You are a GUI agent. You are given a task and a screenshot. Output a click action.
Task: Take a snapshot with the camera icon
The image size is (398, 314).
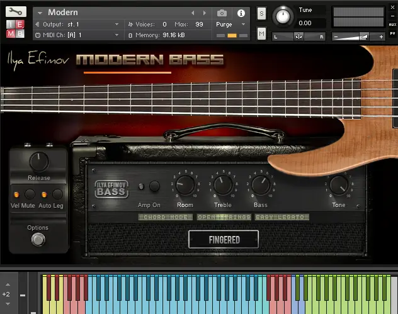tap(222, 13)
